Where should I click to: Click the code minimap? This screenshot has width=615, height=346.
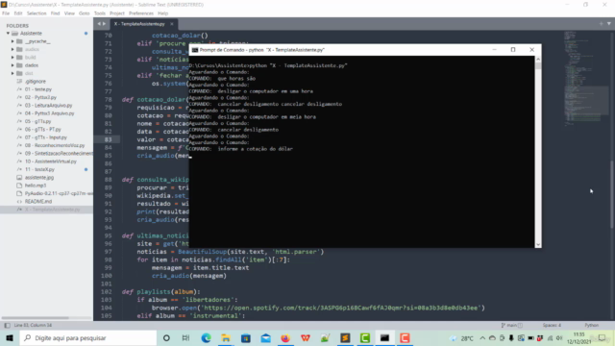[586, 79]
